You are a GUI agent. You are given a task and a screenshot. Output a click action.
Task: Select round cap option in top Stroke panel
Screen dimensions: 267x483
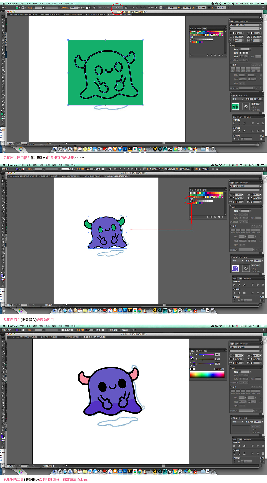244,53
